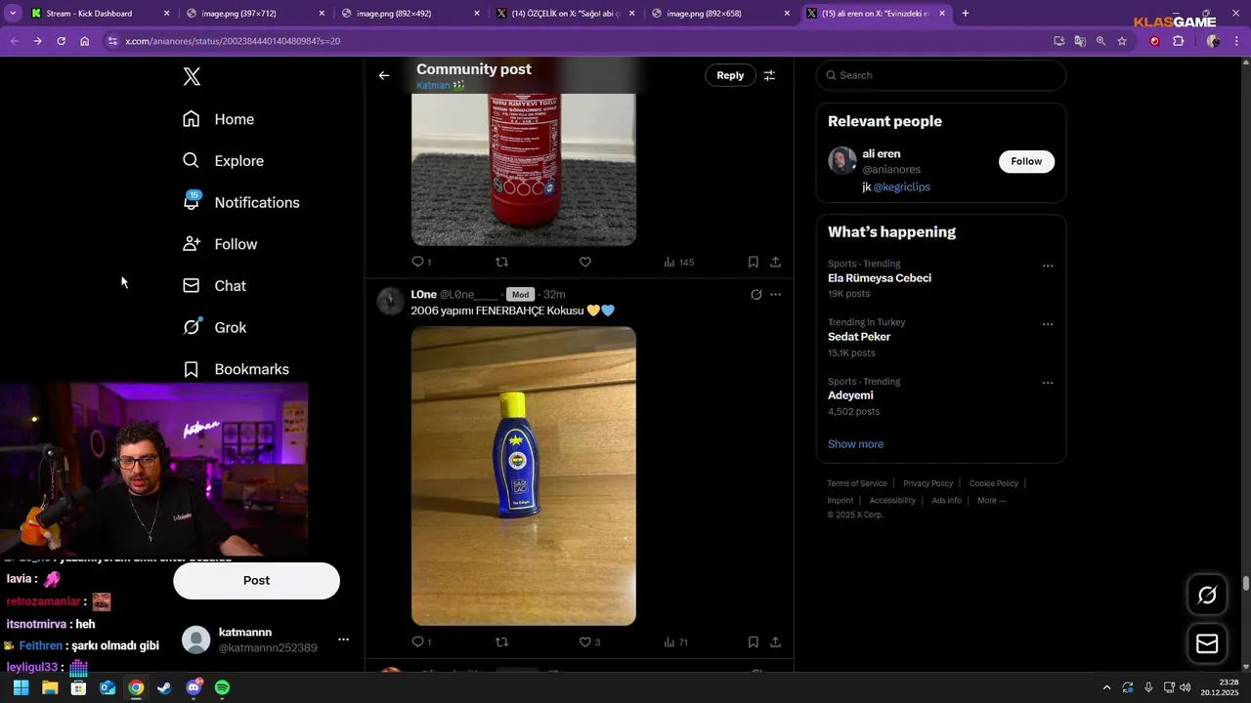Viewport: 1251px width, 703px height.
Task: View analytics showing 145 views
Action: coord(679,262)
